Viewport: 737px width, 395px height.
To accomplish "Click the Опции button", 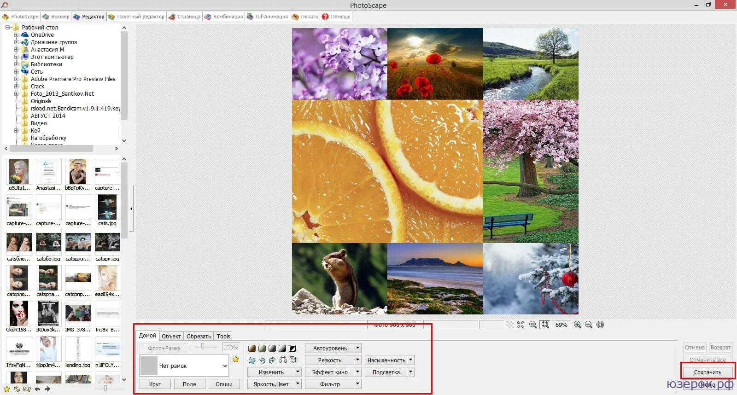I will pyautogui.click(x=224, y=384).
